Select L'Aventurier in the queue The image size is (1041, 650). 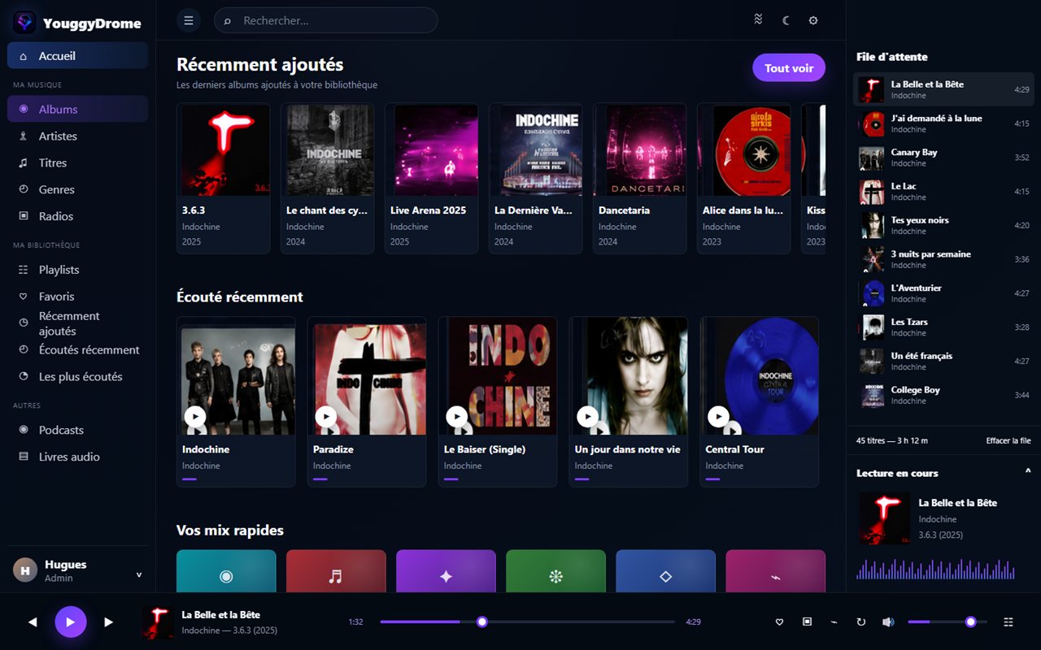pyautogui.click(x=943, y=293)
